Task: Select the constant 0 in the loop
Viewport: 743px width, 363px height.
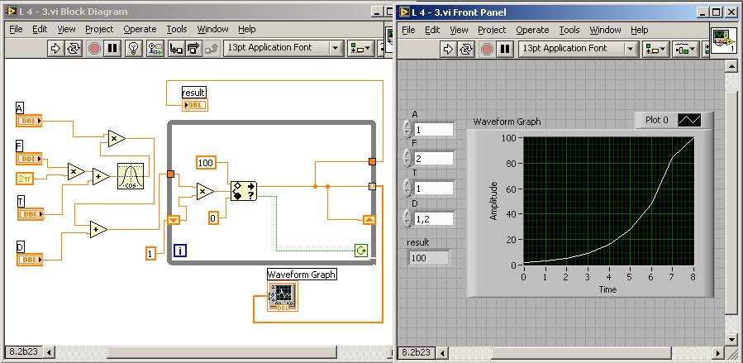Action: tap(213, 218)
